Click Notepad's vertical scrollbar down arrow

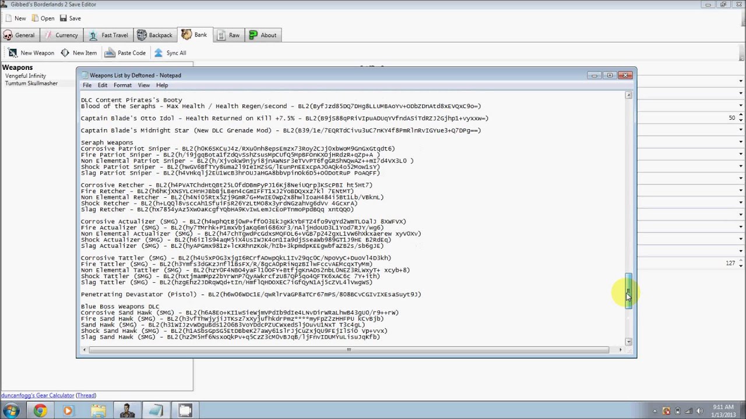click(628, 342)
